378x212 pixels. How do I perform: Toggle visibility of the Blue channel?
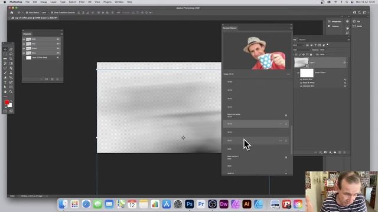tap(24, 53)
